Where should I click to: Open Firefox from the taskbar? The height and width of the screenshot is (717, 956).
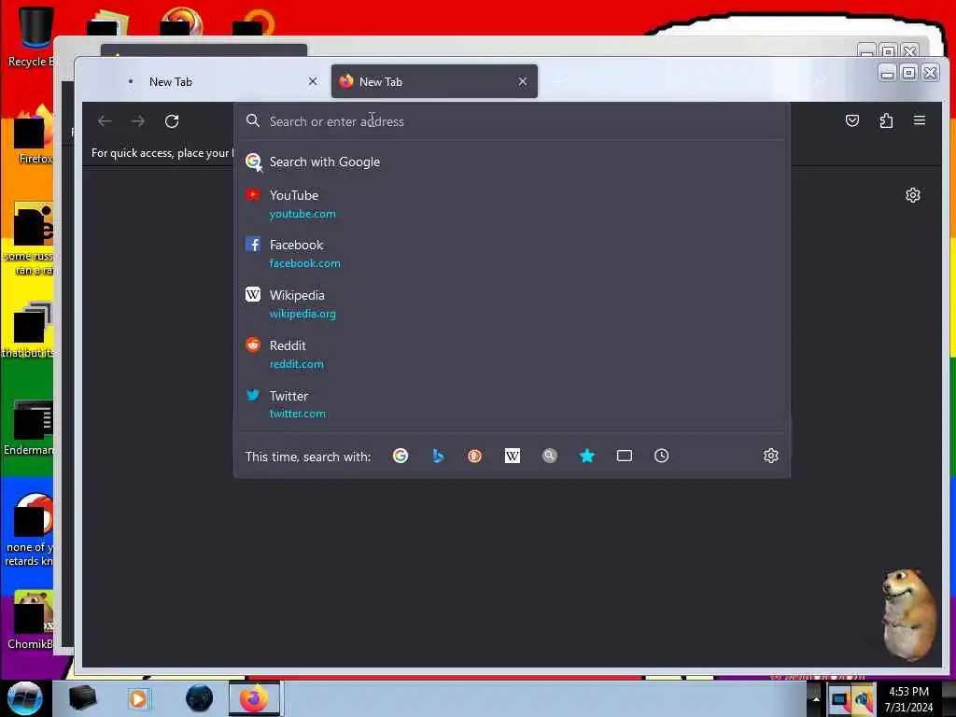pyautogui.click(x=254, y=698)
